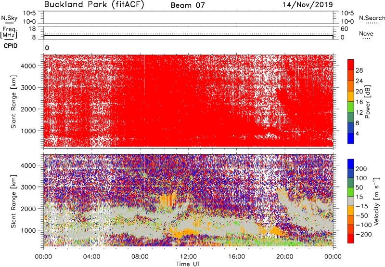Click the "Buckland Park (fitACF)" plot title
Image resolution: width=385 pixels, height=267 pixels.
(94, 5)
